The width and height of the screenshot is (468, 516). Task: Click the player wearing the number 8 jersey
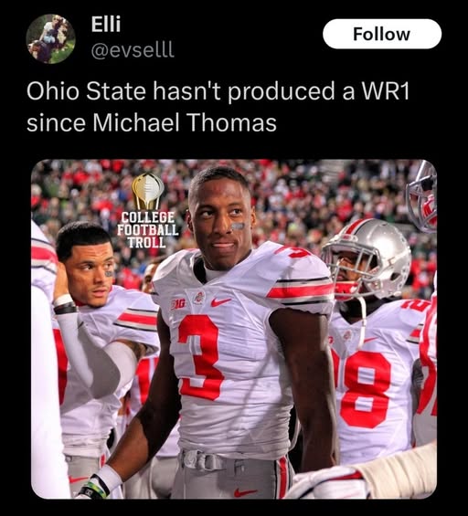[372, 362]
